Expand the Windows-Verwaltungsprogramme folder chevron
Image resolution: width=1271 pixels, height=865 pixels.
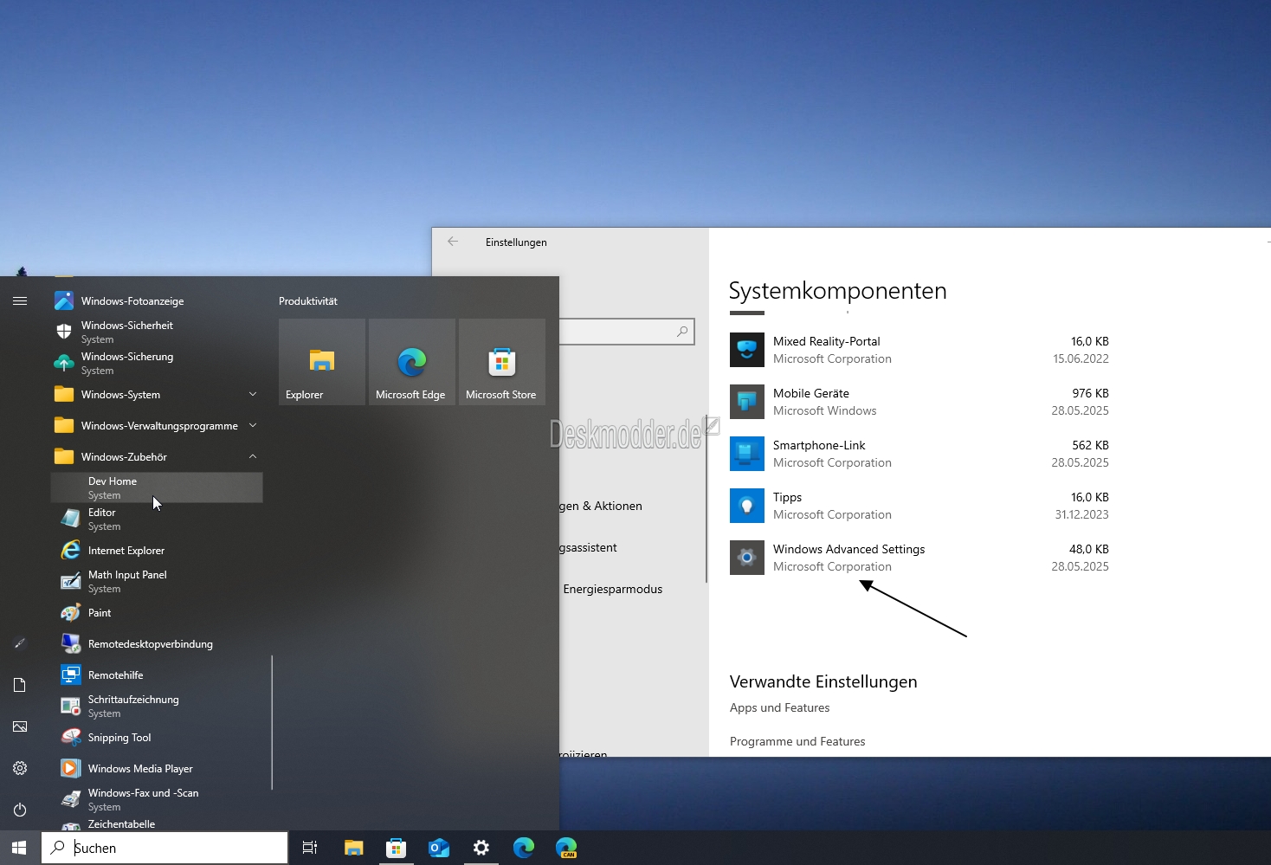click(253, 425)
